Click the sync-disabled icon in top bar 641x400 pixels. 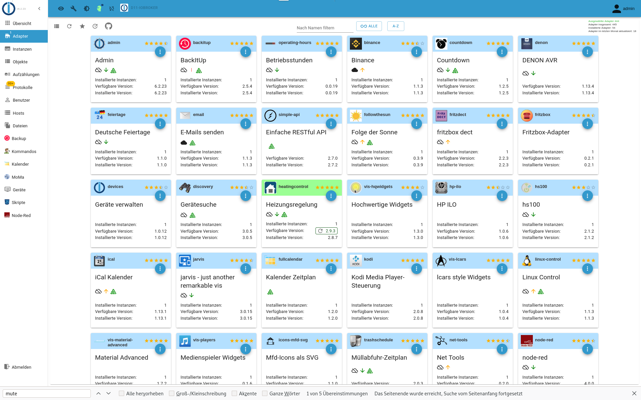point(112,9)
